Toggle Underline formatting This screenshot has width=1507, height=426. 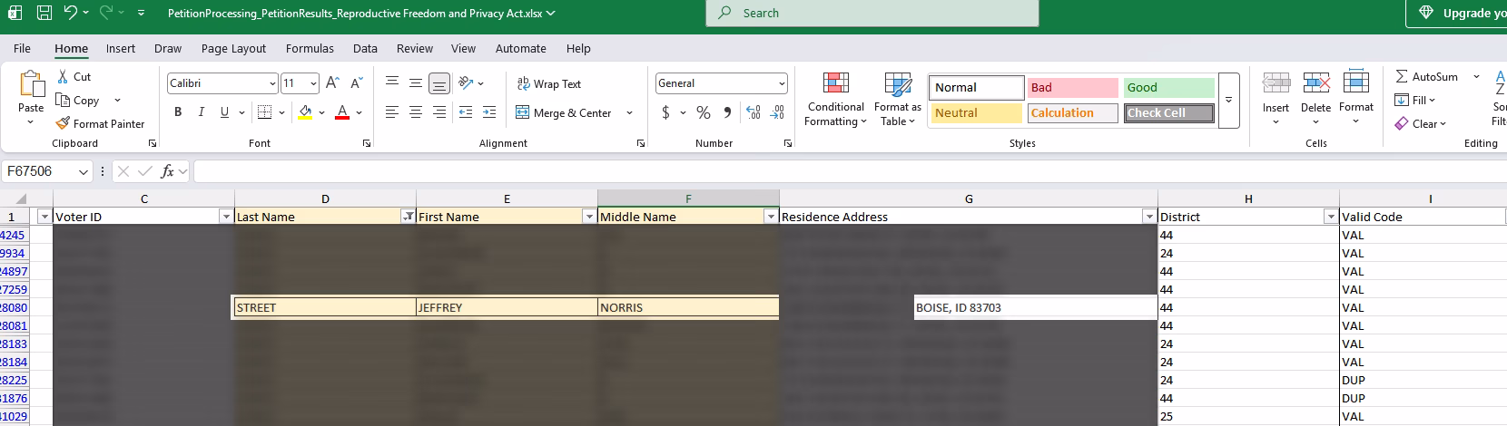tap(224, 112)
